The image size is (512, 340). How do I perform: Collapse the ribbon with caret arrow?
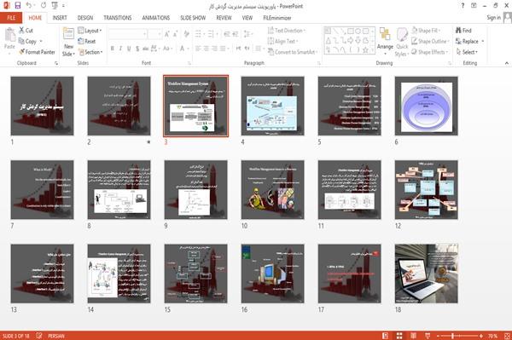(x=506, y=63)
